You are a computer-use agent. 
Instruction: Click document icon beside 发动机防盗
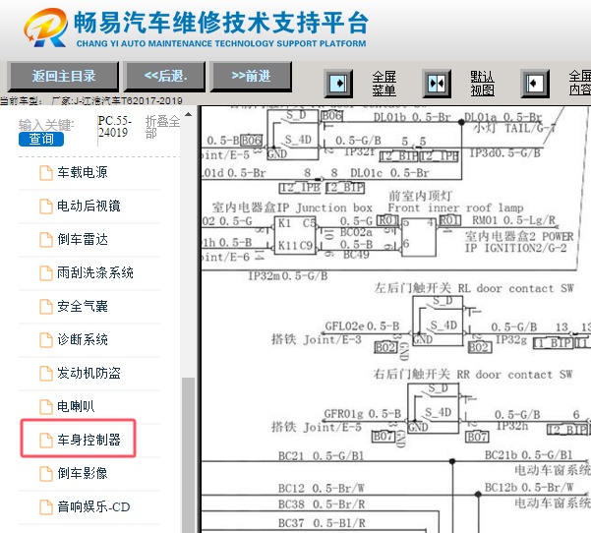[46, 373]
